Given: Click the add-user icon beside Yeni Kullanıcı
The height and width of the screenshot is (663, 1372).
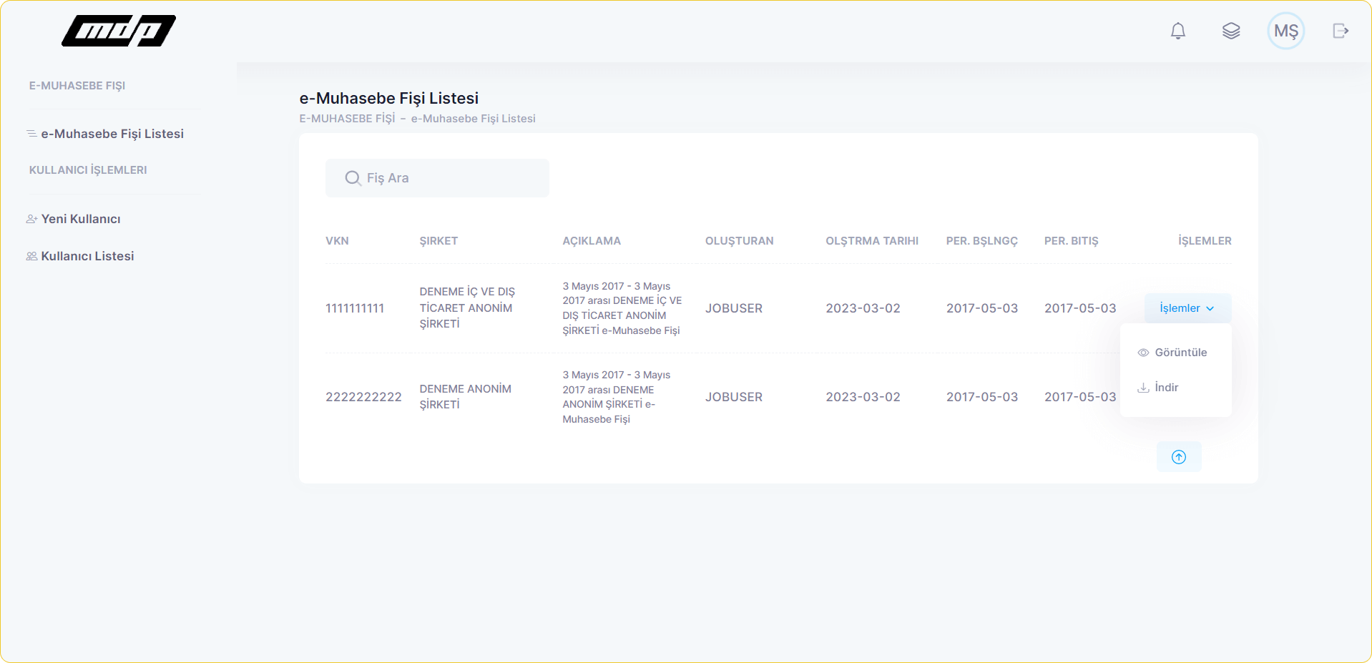Looking at the screenshot, I should point(32,219).
